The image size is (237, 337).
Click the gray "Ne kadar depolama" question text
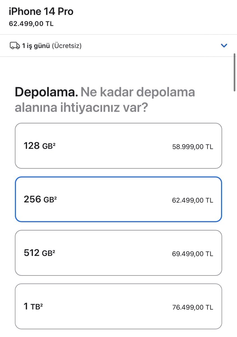click(x=137, y=92)
